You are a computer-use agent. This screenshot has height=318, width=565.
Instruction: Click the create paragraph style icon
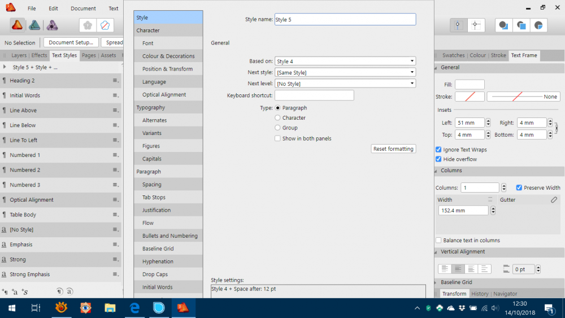tap(5, 291)
